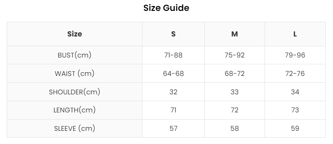
Task: Select the SLEEVE (cm) row label
Action: tap(74, 129)
